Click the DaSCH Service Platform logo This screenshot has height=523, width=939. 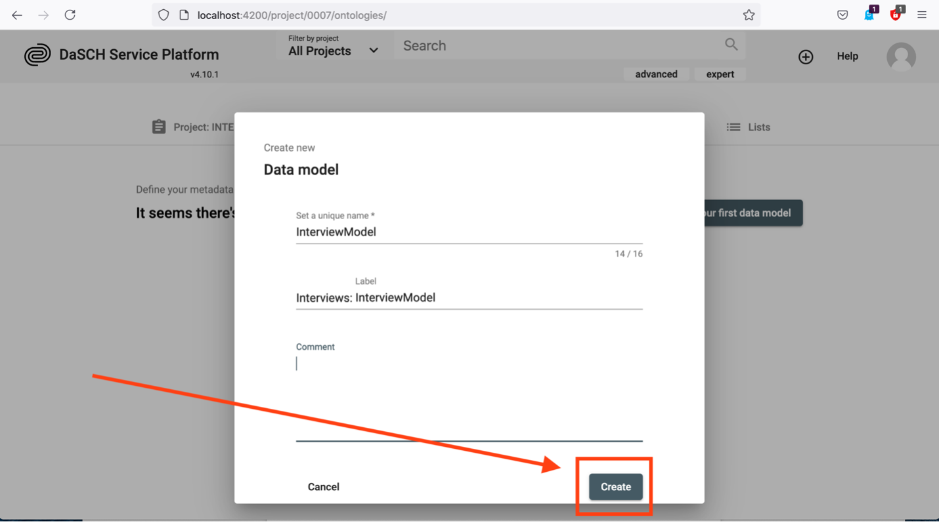pos(38,54)
